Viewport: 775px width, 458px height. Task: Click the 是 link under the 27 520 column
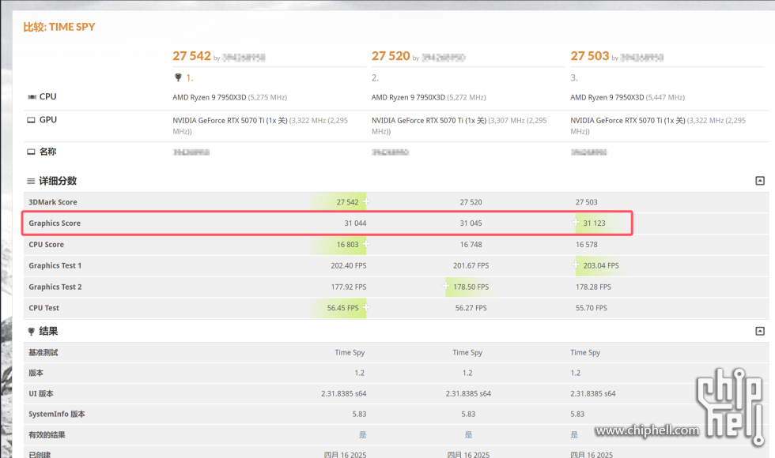468,435
